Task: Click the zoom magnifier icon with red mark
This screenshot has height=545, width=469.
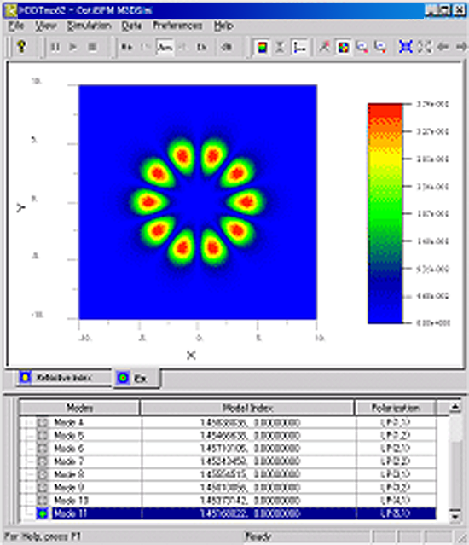Action: coord(362,47)
